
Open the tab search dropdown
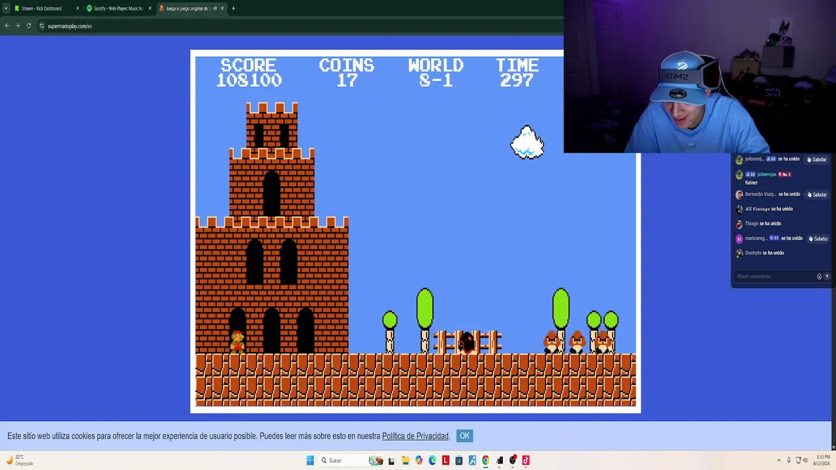pos(6,8)
